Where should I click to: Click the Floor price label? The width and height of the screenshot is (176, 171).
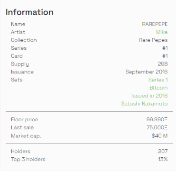click(x=25, y=119)
